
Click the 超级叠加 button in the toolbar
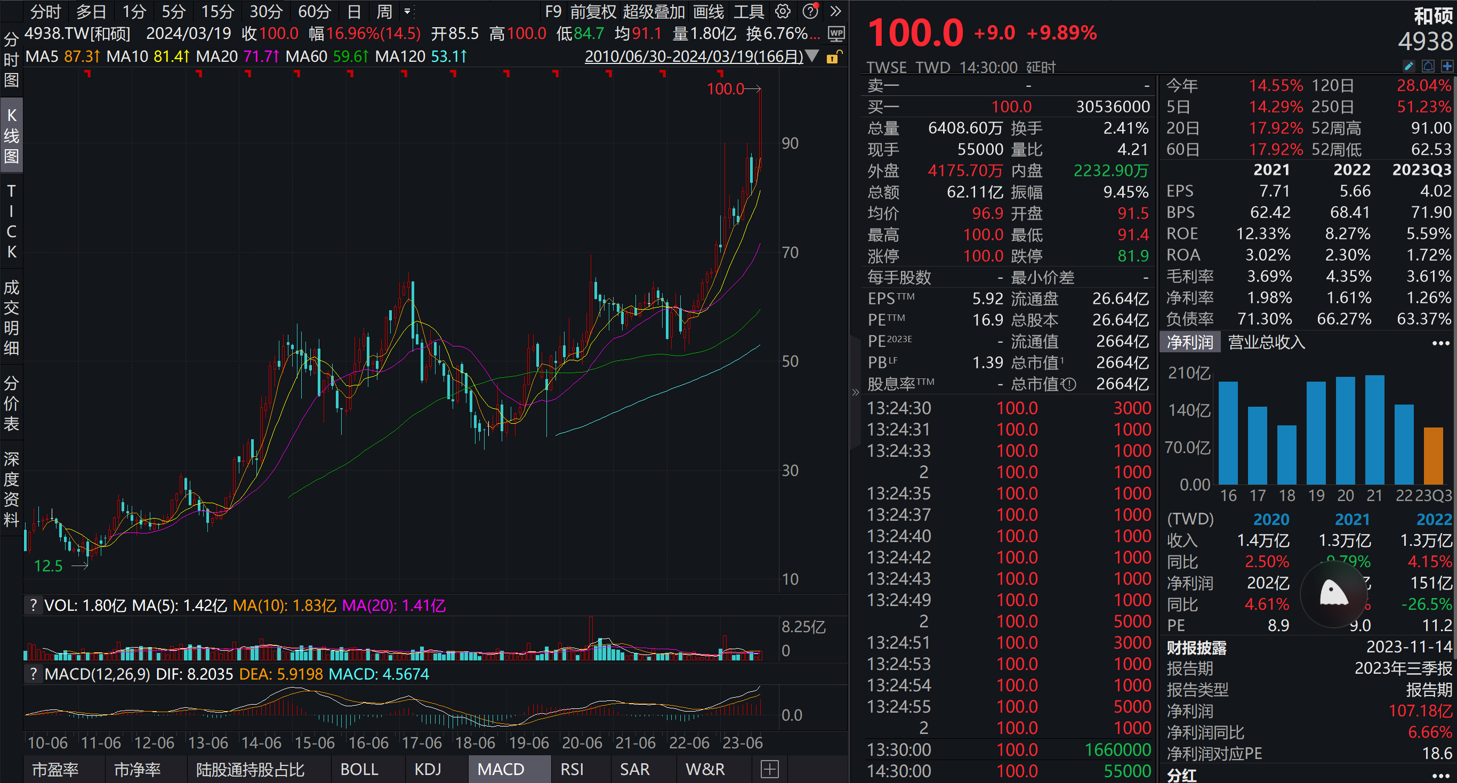[x=653, y=11]
